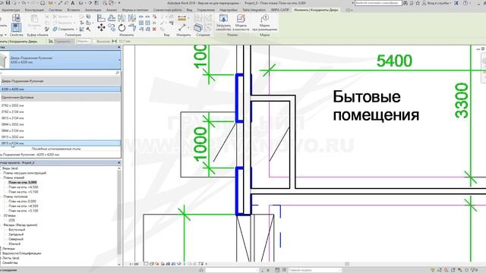The width and height of the screenshot is (486, 273).
Task: Click the type selector search field
Action: (x=58, y=73)
